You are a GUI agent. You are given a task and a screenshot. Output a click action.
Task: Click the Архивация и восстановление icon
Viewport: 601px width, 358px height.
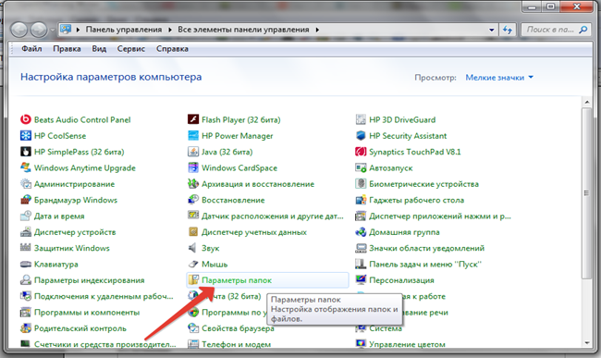pyautogui.click(x=193, y=184)
